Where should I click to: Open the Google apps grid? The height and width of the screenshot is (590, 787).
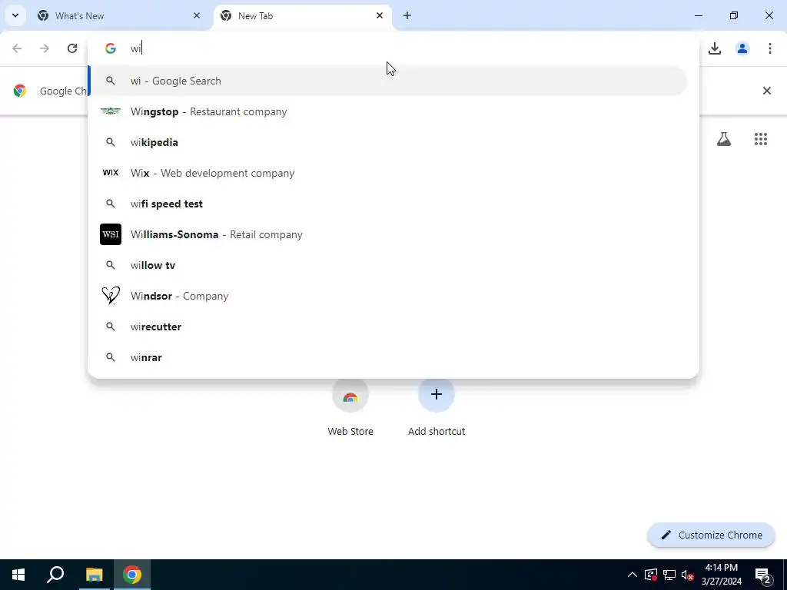pyautogui.click(x=761, y=139)
